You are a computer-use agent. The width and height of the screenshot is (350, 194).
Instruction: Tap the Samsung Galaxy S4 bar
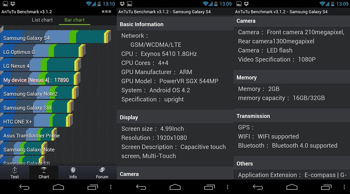(x=56, y=37)
